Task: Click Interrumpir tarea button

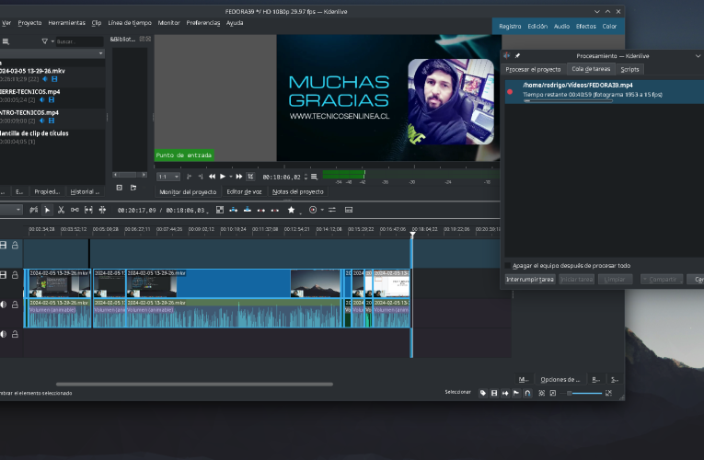Action: point(530,279)
